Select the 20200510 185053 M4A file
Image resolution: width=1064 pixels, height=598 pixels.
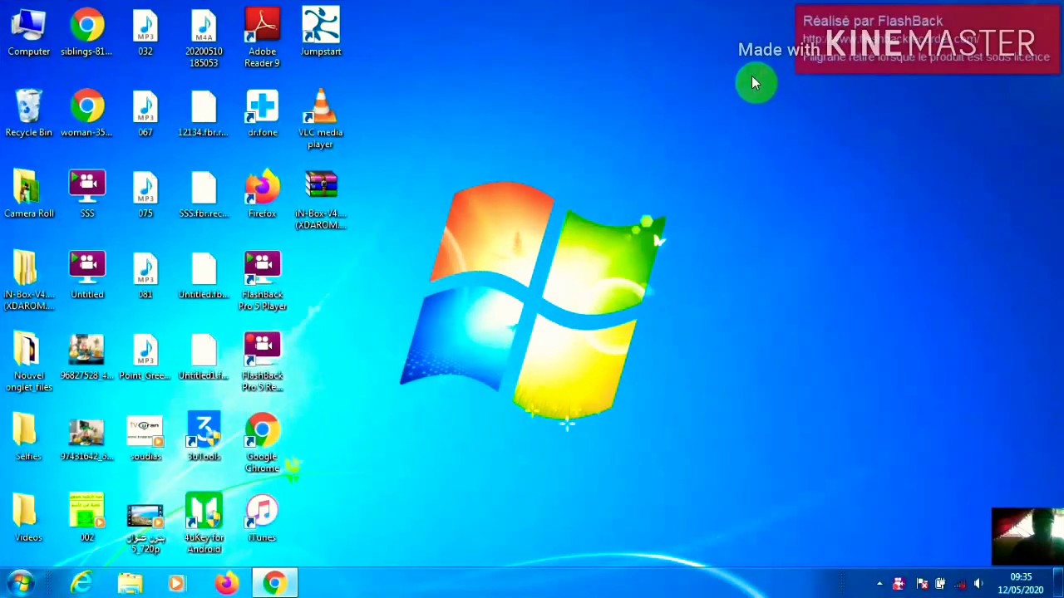point(204,39)
